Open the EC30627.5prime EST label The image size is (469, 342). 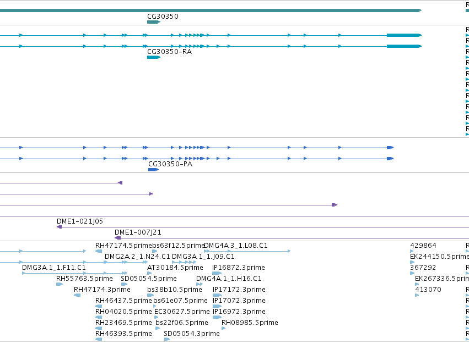coord(182,312)
